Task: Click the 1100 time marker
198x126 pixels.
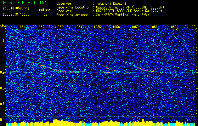Action: tap(192, 27)
